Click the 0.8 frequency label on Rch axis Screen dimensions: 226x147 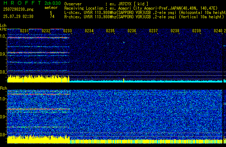[3, 134]
